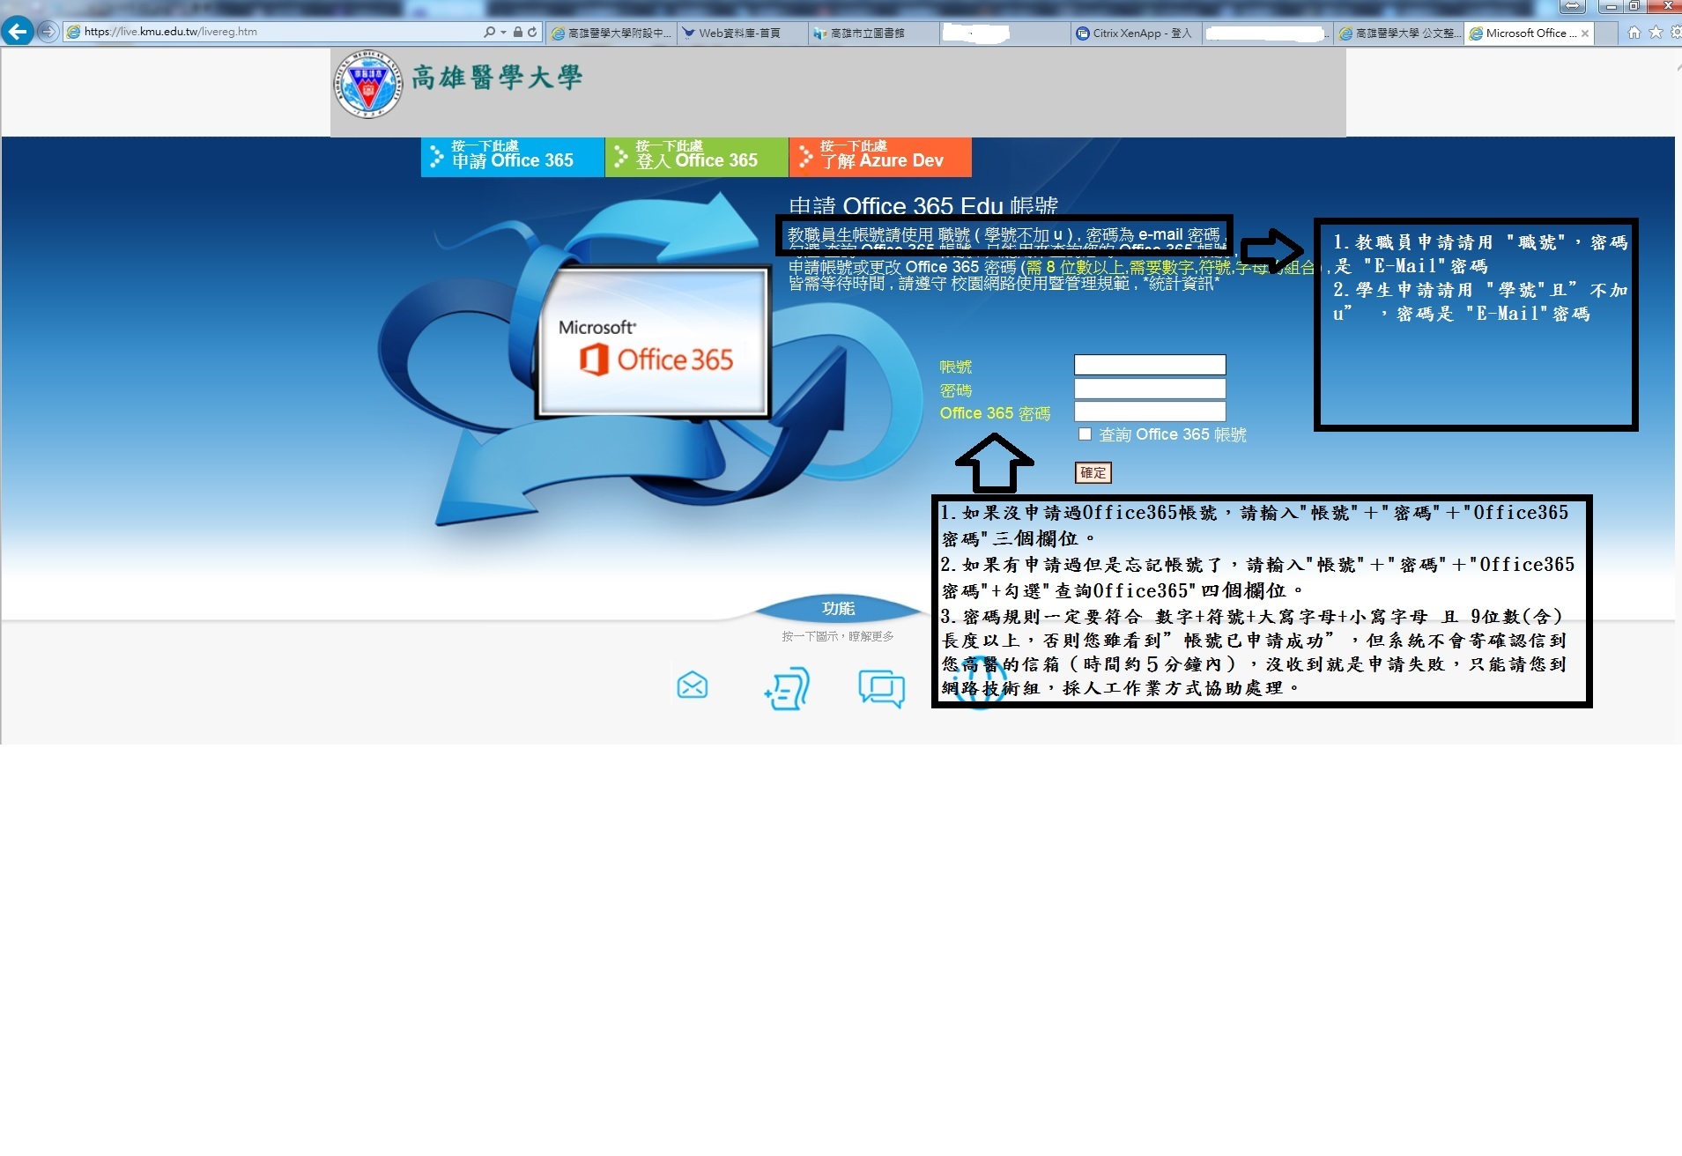Open the address bar dropdown arrow
Viewport: 1682px width, 1156px height.
[x=503, y=32]
